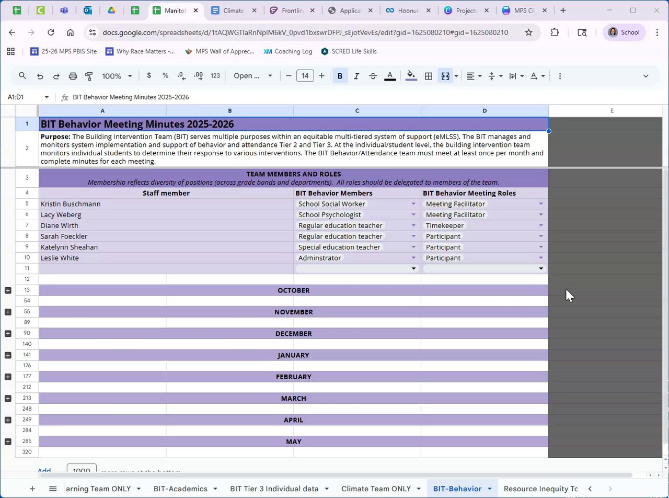Image resolution: width=669 pixels, height=498 pixels.
Task: Select the paint format tool
Action: click(89, 76)
